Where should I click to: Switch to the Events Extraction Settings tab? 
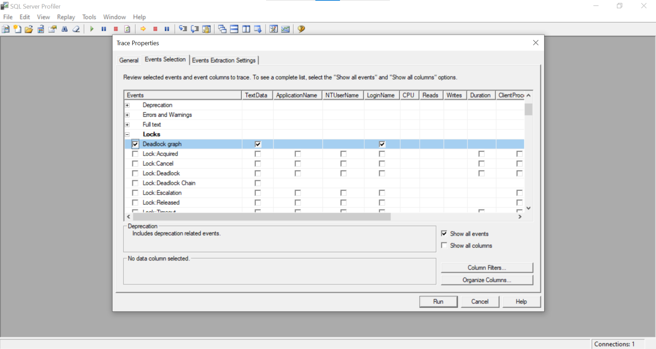pyautogui.click(x=224, y=60)
